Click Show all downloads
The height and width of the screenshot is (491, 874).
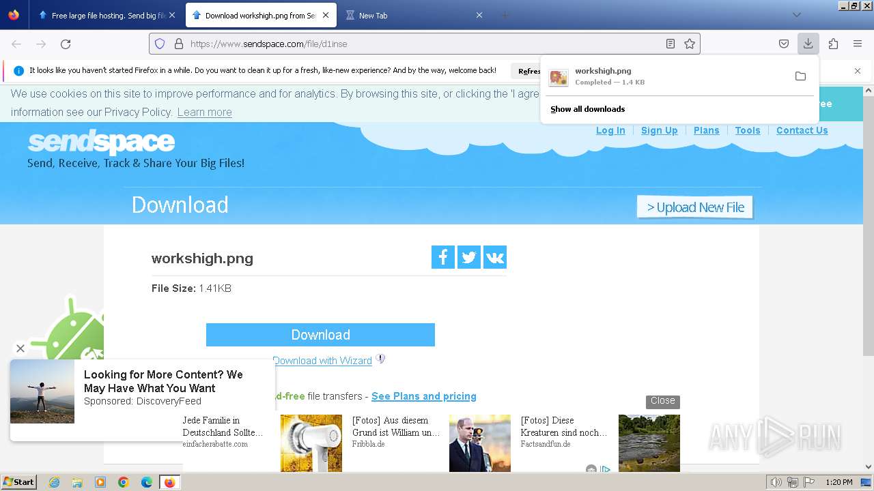[587, 109]
